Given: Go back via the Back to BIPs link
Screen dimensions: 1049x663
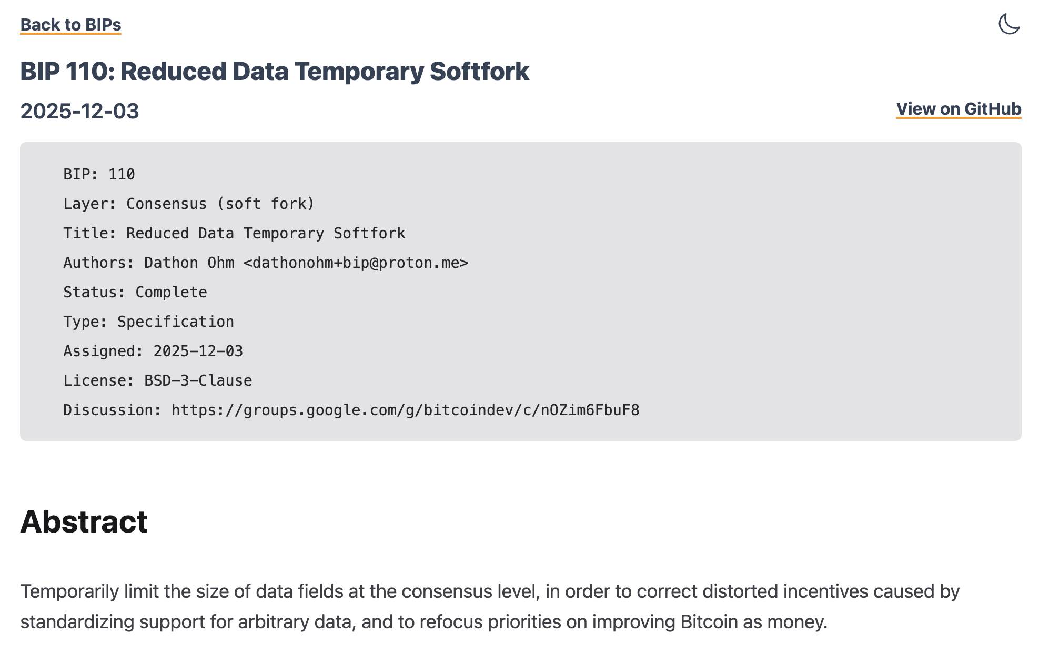Looking at the screenshot, I should pyautogui.click(x=70, y=25).
